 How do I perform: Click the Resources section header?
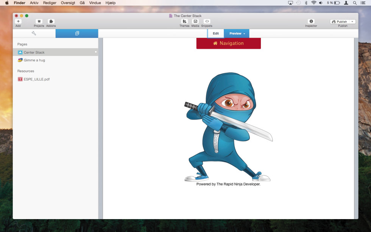click(26, 71)
